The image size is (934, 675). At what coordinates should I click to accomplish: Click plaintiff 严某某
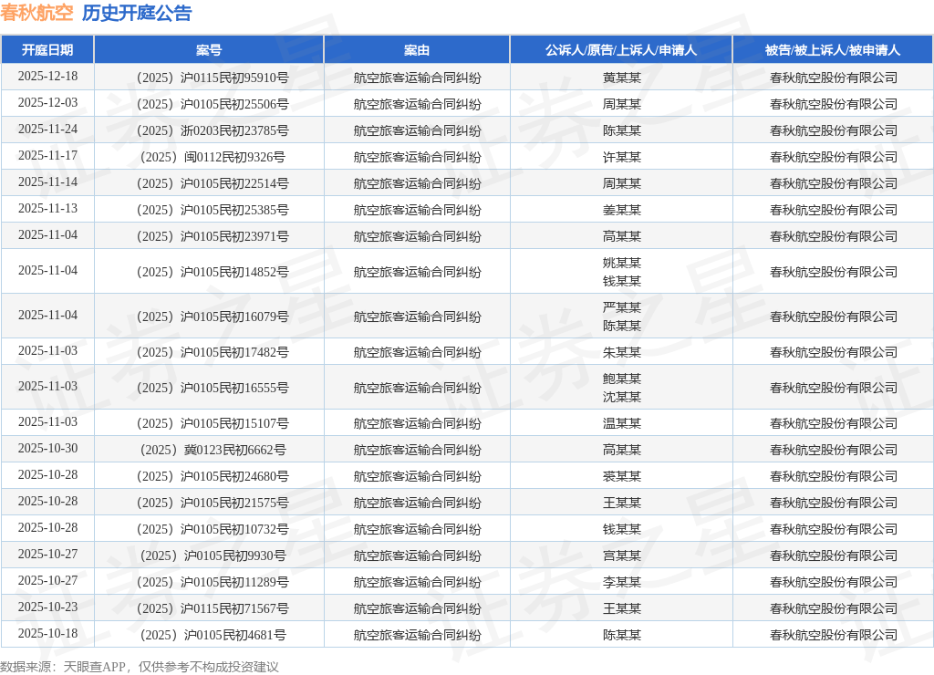coord(621,307)
